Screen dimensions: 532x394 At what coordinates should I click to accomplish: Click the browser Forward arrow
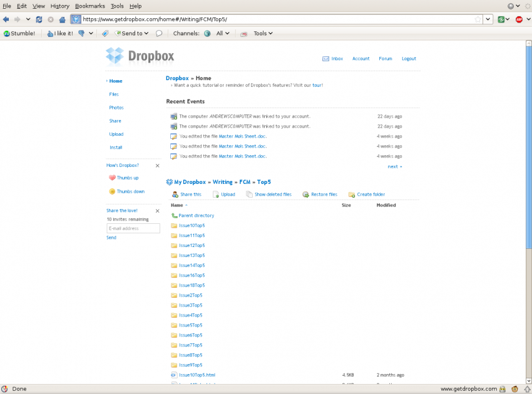click(x=17, y=19)
